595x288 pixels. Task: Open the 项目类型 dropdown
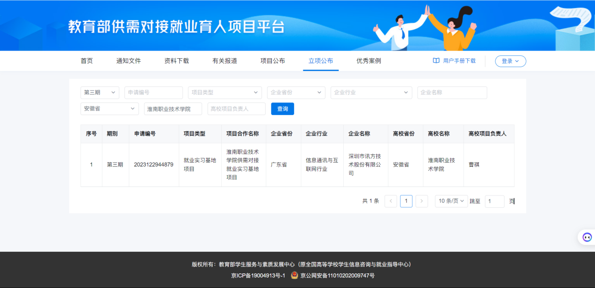point(225,93)
